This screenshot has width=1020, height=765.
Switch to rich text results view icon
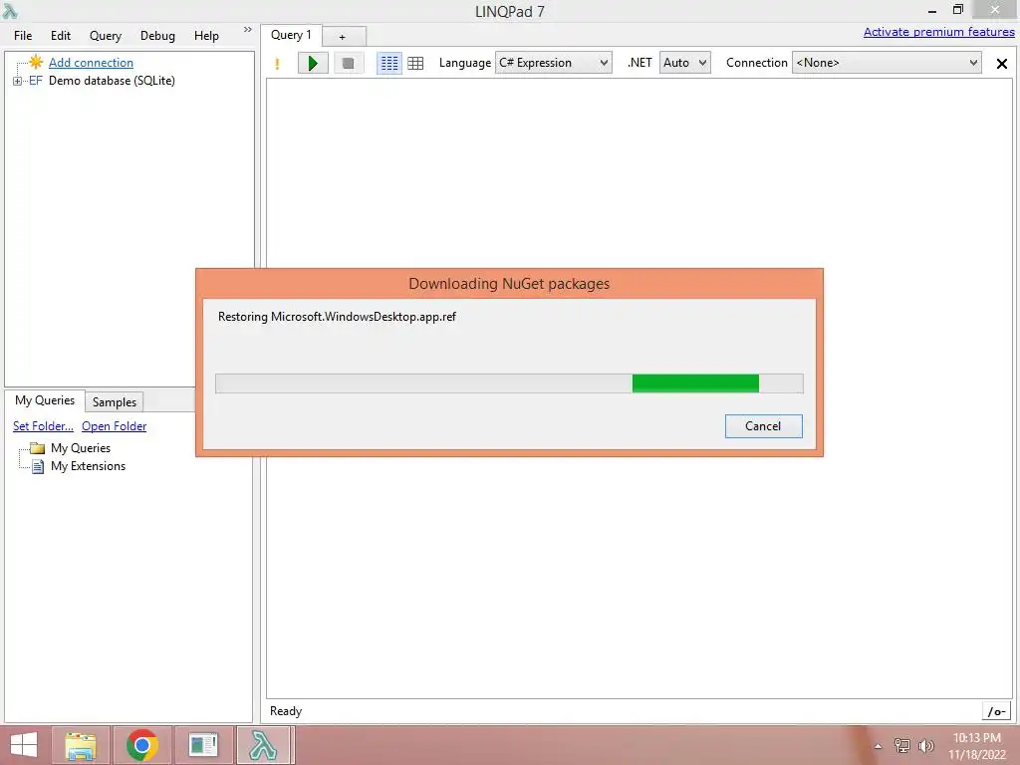pyautogui.click(x=389, y=63)
